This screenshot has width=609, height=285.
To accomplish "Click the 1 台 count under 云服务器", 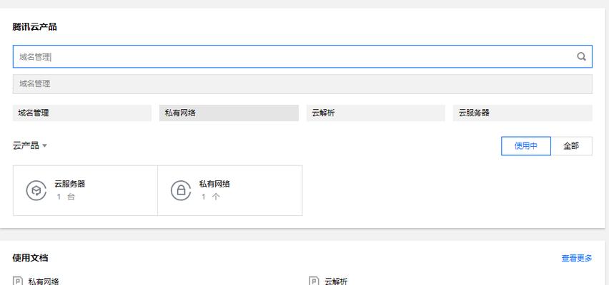I will tap(66, 197).
